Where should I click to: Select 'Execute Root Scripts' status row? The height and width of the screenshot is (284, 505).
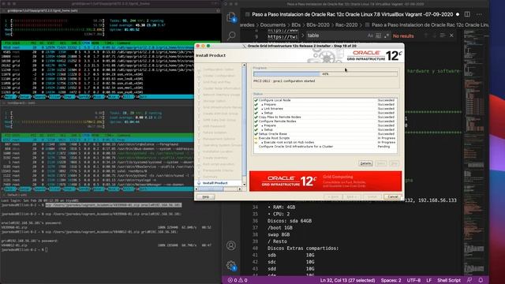(325, 138)
